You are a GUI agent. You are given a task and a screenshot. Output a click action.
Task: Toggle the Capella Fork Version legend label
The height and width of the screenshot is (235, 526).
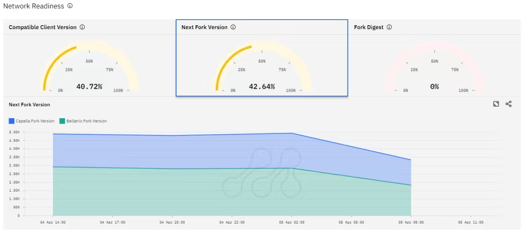[35, 121]
